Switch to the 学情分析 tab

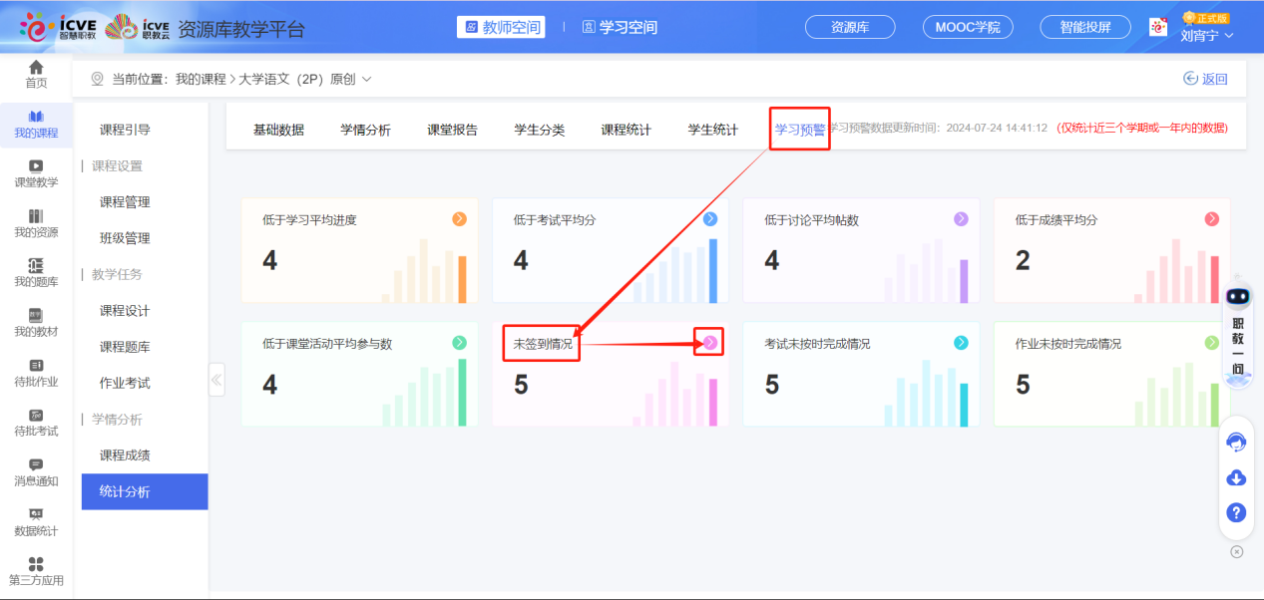[367, 128]
